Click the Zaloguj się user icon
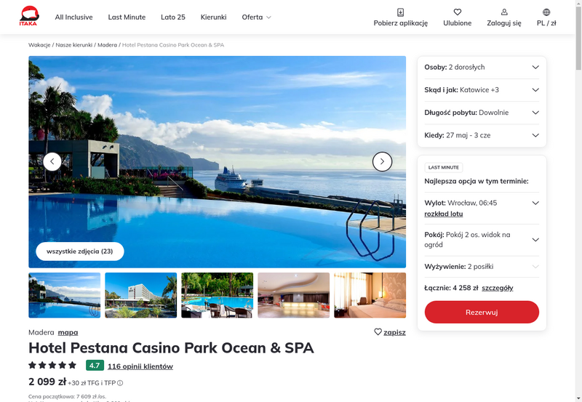This screenshot has height=402, width=582. click(504, 12)
